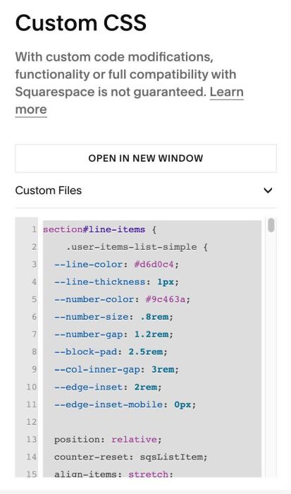Click the position property on line 13

click(x=76, y=439)
